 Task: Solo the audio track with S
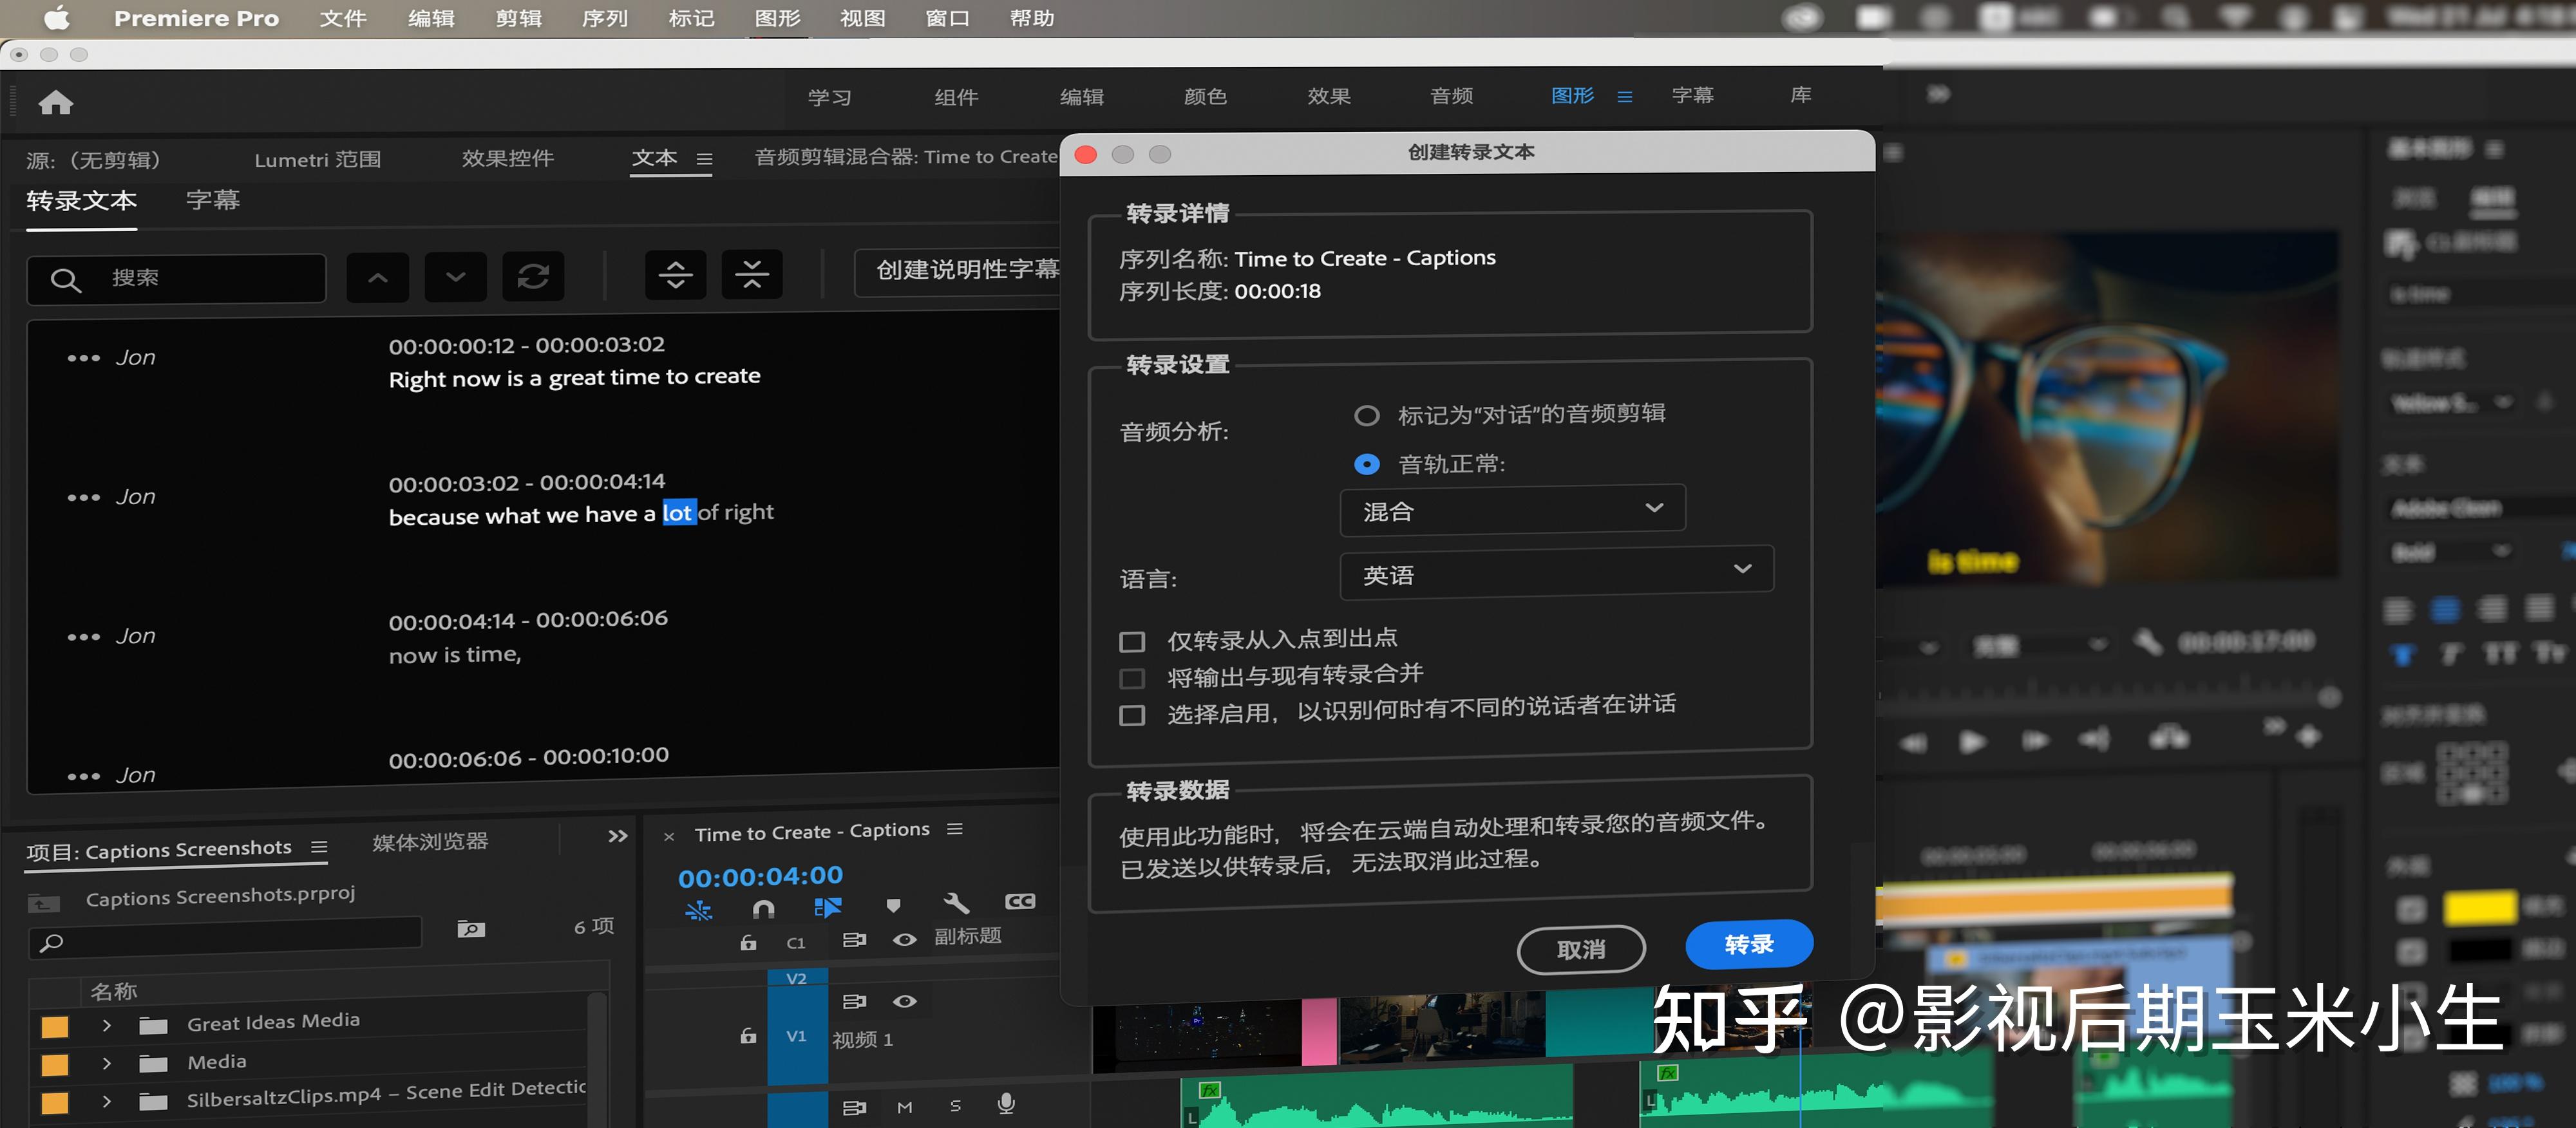pyautogui.click(x=955, y=1106)
